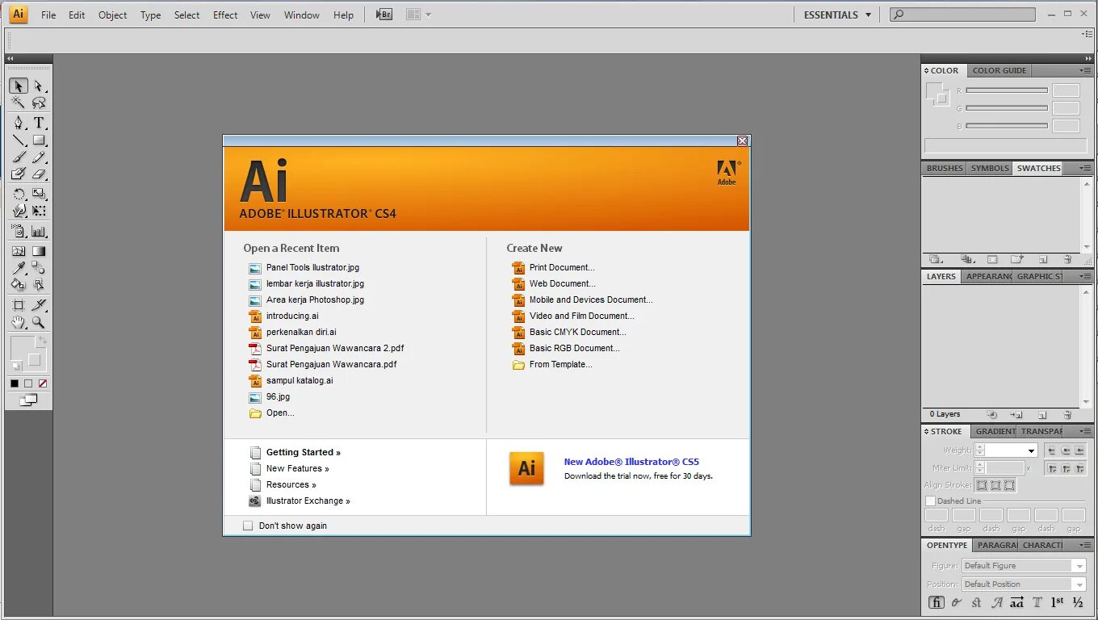The image size is (1098, 620).
Task: Open the Color panel options menu
Action: 1085,70
